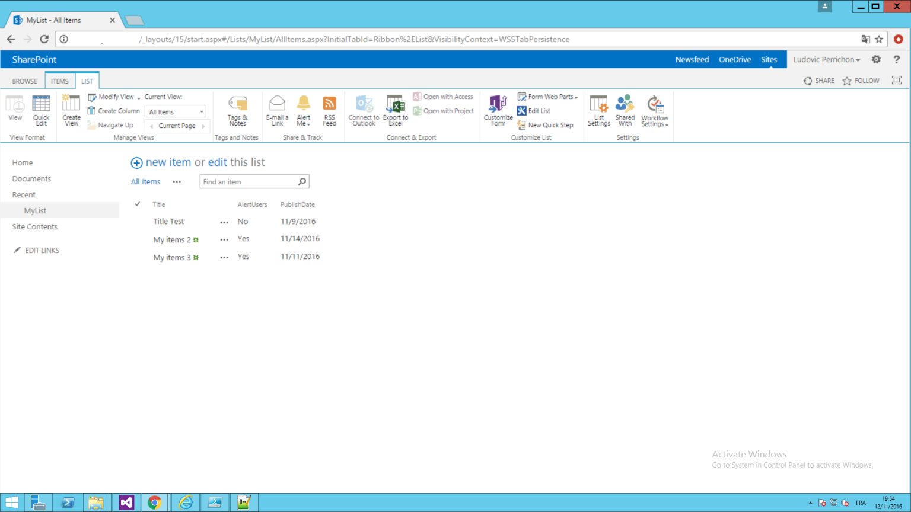Open the Shared With dialog
The height and width of the screenshot is (512, 911).
point(625,110)
